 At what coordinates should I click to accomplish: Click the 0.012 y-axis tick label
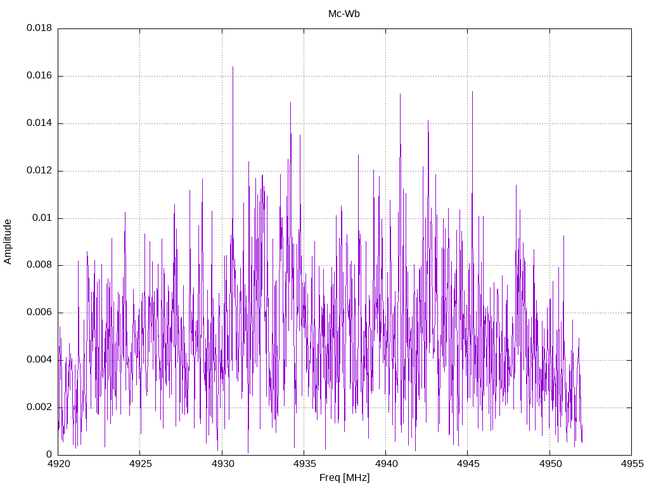tap(39, 171)
